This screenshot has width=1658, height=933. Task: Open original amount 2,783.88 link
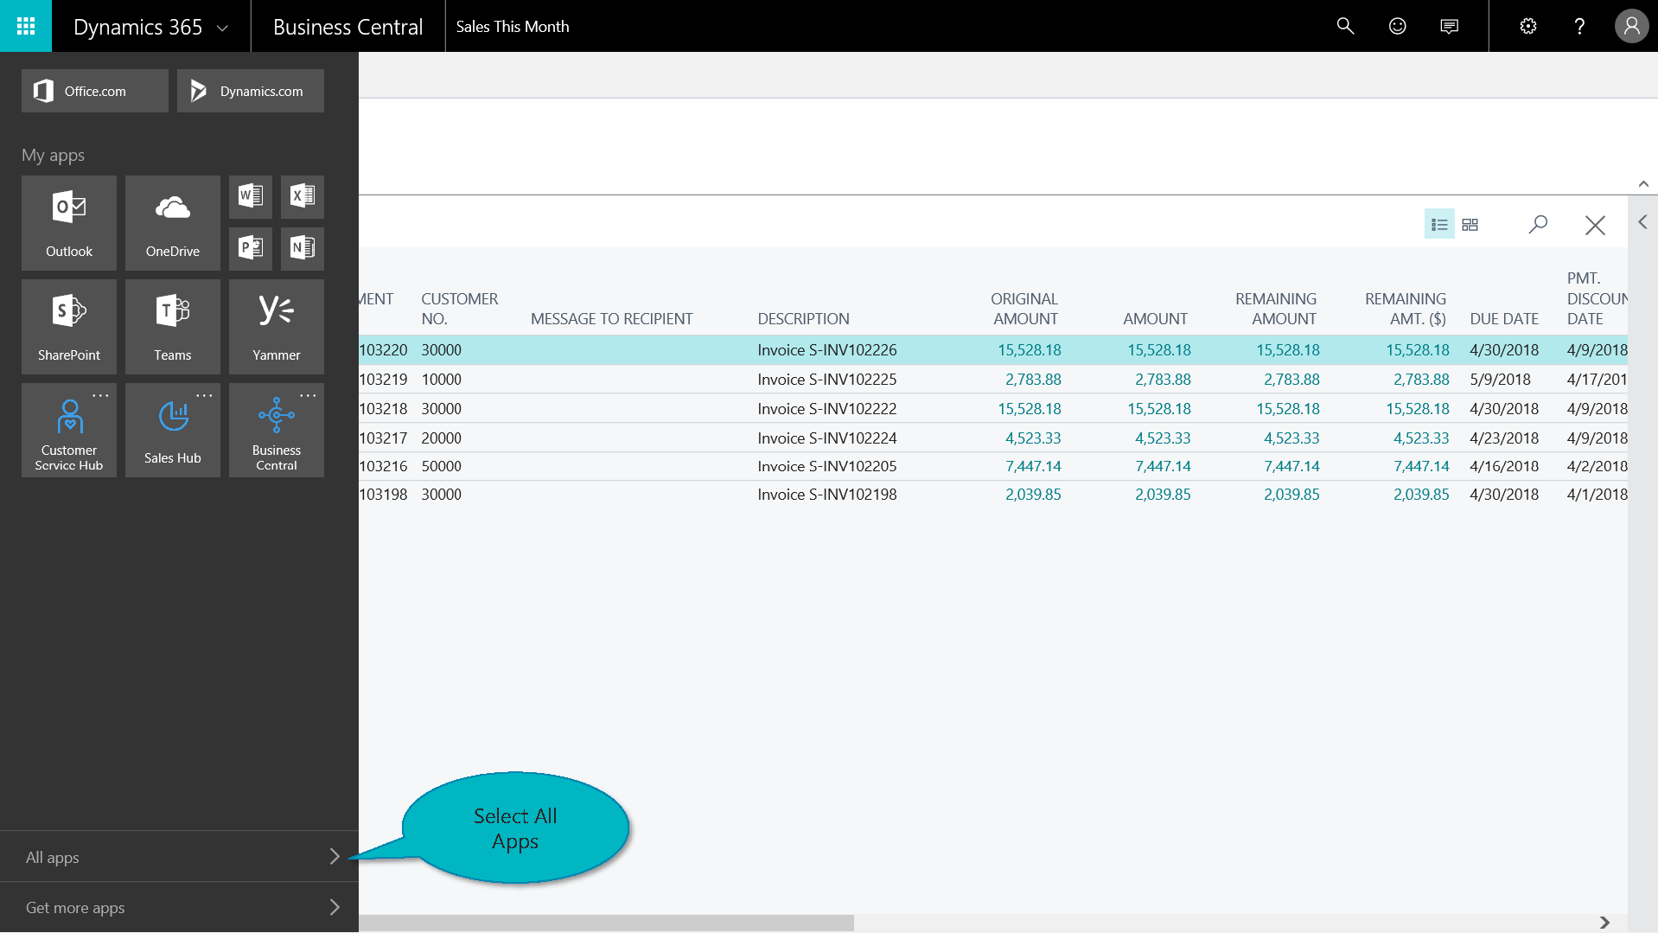[1032, 380]
